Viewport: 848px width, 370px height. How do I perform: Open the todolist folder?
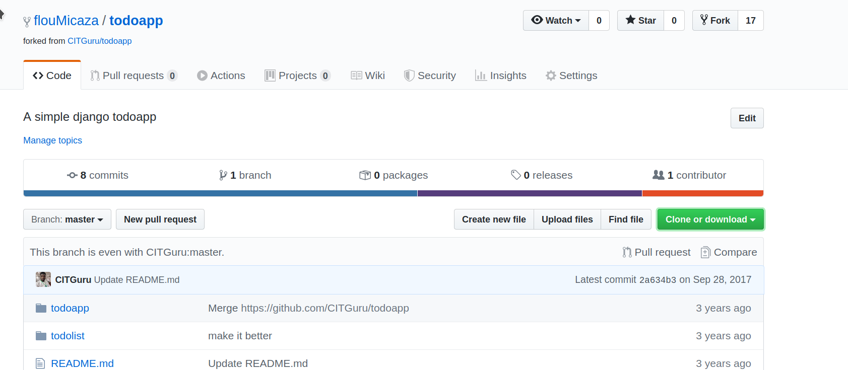click(68, 336)
